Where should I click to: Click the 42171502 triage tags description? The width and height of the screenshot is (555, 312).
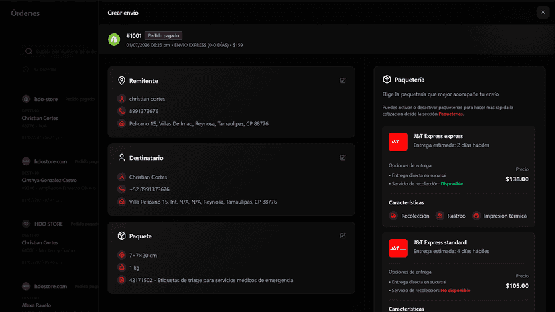211,280
